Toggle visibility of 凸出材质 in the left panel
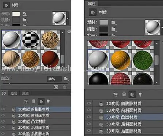 point(3,121)
